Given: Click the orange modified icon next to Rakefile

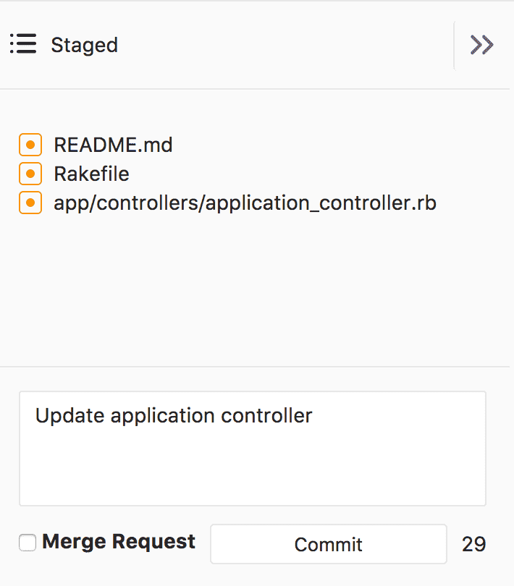Looking at the screenshot, I should coord(30,174).
